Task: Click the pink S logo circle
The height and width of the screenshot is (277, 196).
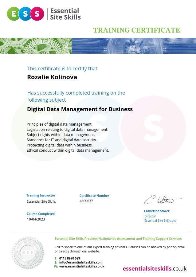Action: pos(37,14)
